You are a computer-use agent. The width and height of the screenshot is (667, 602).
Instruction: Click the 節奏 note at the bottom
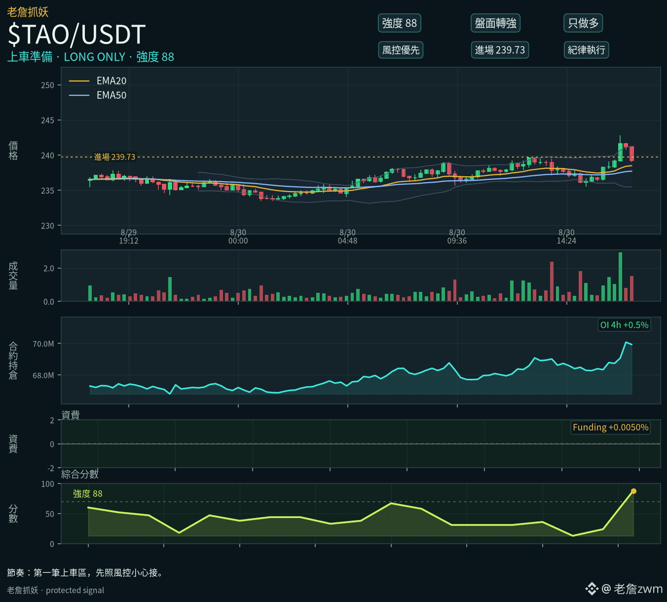(85, 573)
